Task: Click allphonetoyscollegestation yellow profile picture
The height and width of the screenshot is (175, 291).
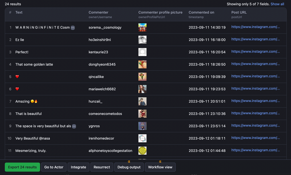Action: [x=142, y=151]
